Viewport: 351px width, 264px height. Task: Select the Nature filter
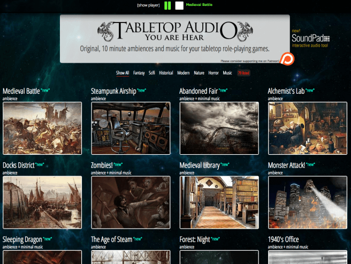(199, 73)
